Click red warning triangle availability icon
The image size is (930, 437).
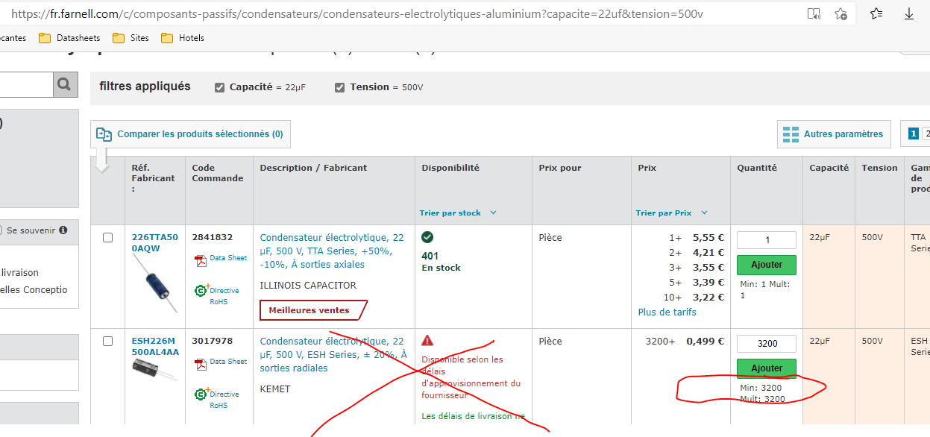click(x=427, y=340)
